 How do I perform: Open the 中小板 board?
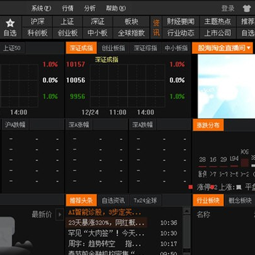click(x=98, y=33)
